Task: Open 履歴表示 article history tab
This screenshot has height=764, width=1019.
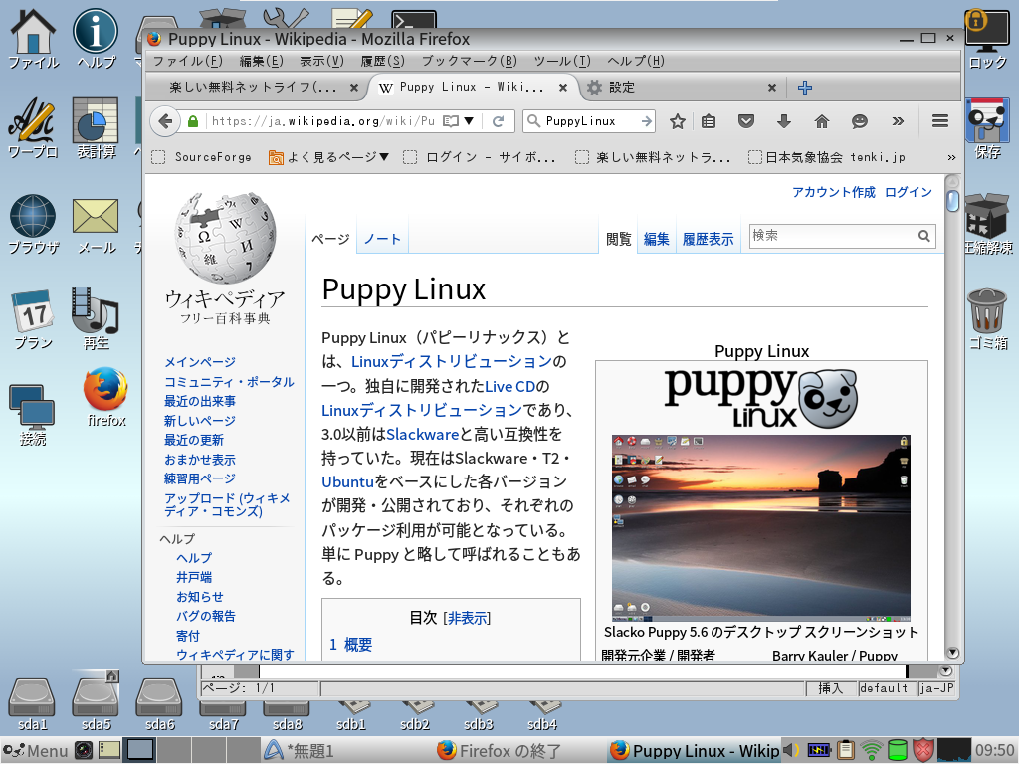Action: click(x=708, y=239)
